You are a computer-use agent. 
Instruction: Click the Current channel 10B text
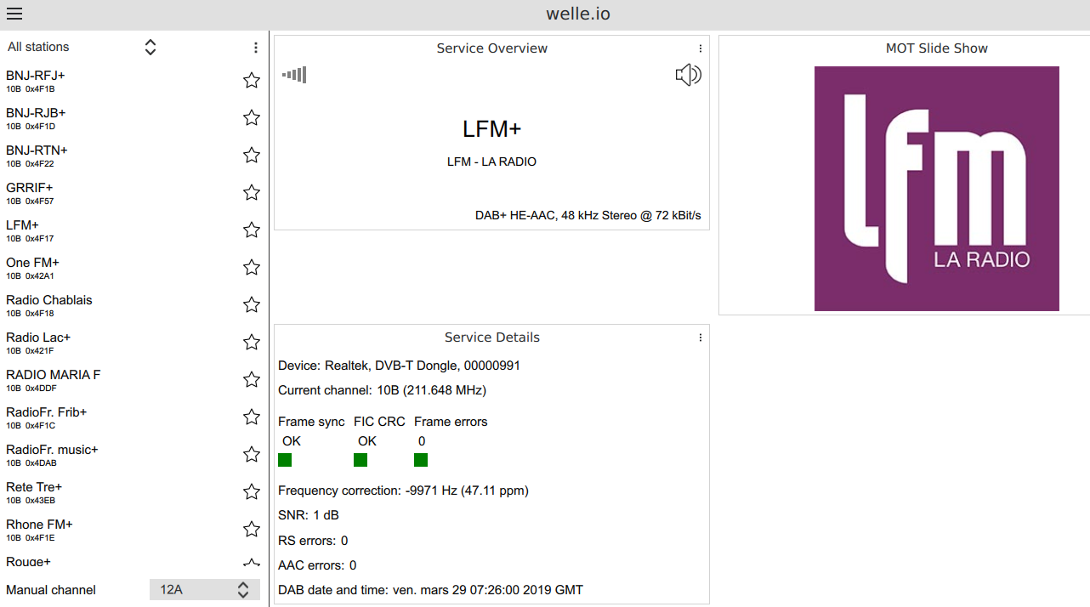click(383, 390)
